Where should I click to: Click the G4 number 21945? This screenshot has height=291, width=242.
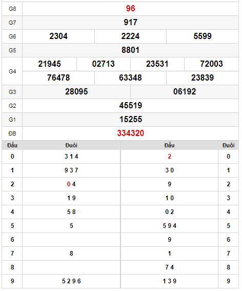pyautogui.click(x=50, y=64)
